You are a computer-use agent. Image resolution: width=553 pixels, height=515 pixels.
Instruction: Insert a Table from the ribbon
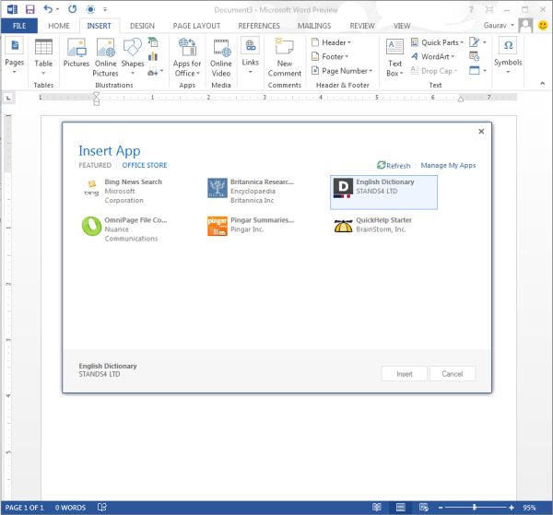point(43,56)
